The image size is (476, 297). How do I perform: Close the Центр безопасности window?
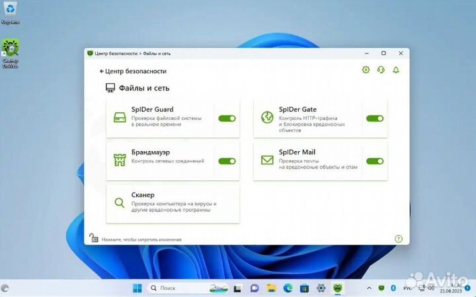401,53
